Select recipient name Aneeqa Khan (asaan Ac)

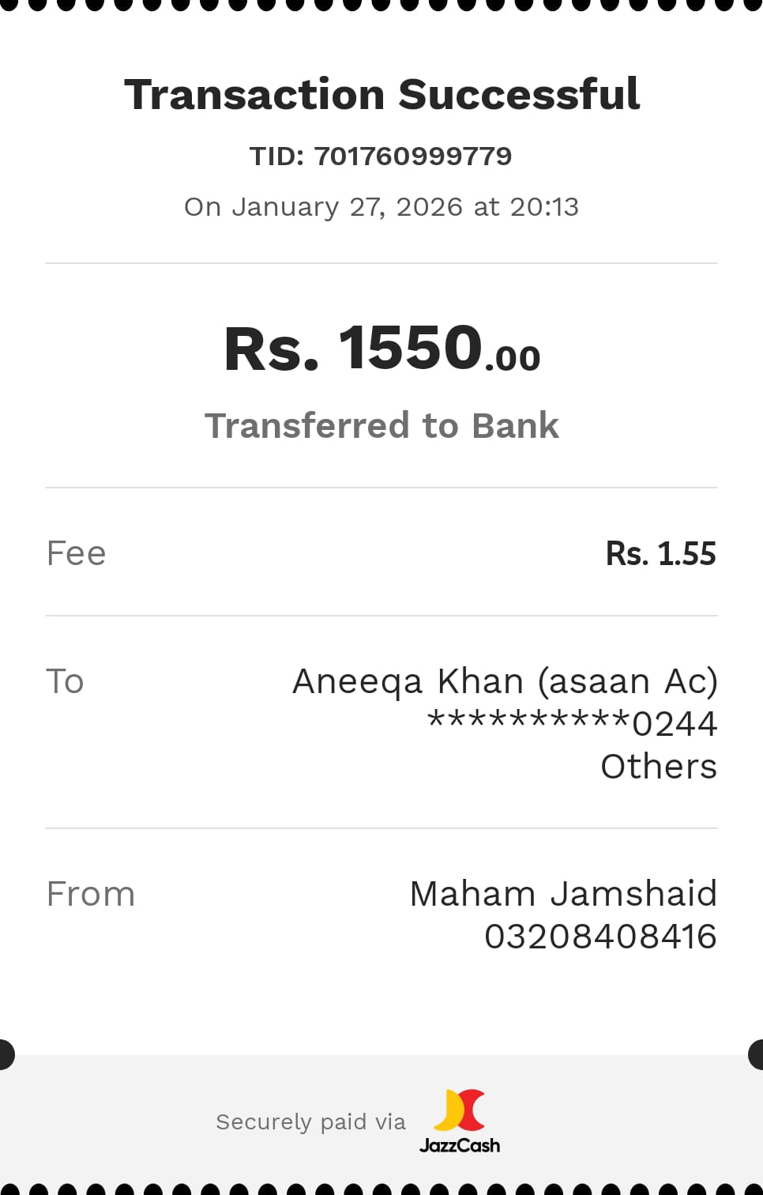[505, 681]
